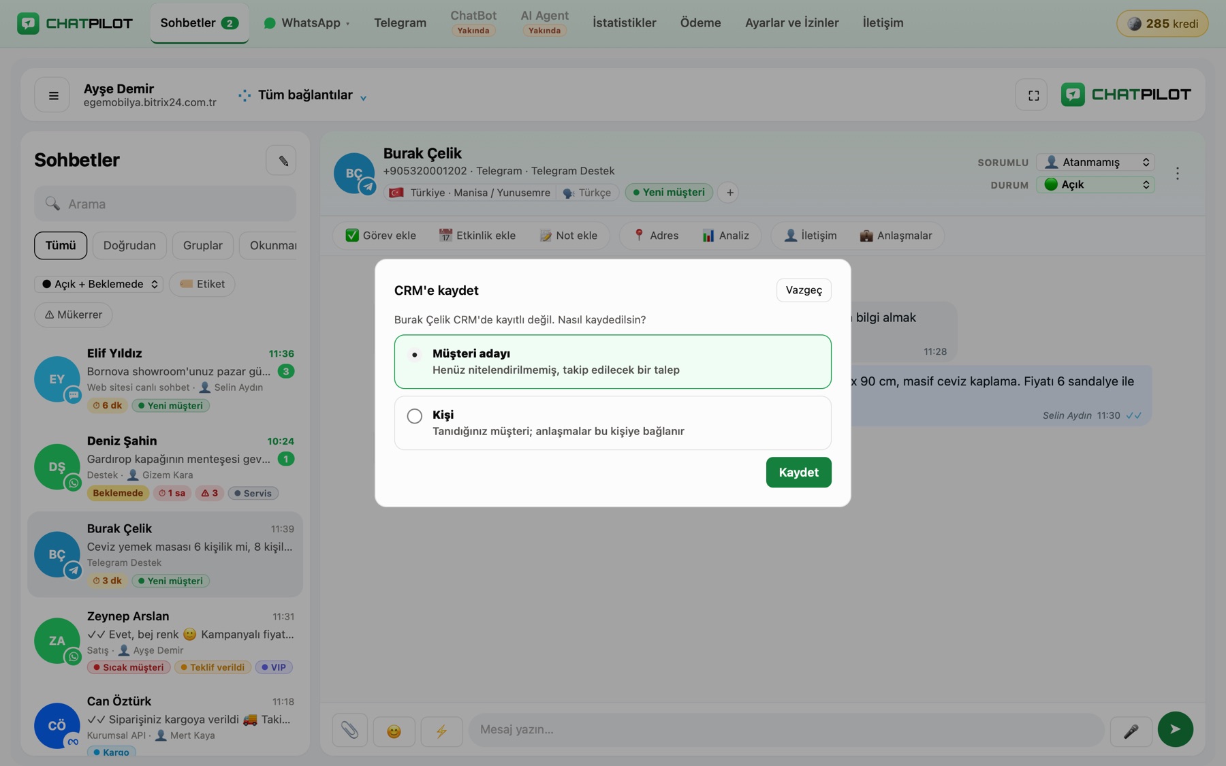
Task: Expand the WhatsApp menu dropdown
Action: 306,23
